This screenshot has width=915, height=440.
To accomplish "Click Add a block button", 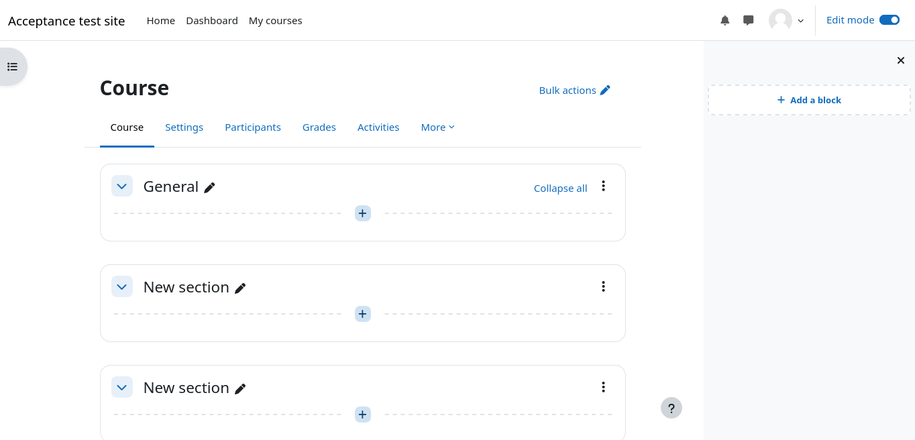I will pyautogui.click(x=809, y=100).
